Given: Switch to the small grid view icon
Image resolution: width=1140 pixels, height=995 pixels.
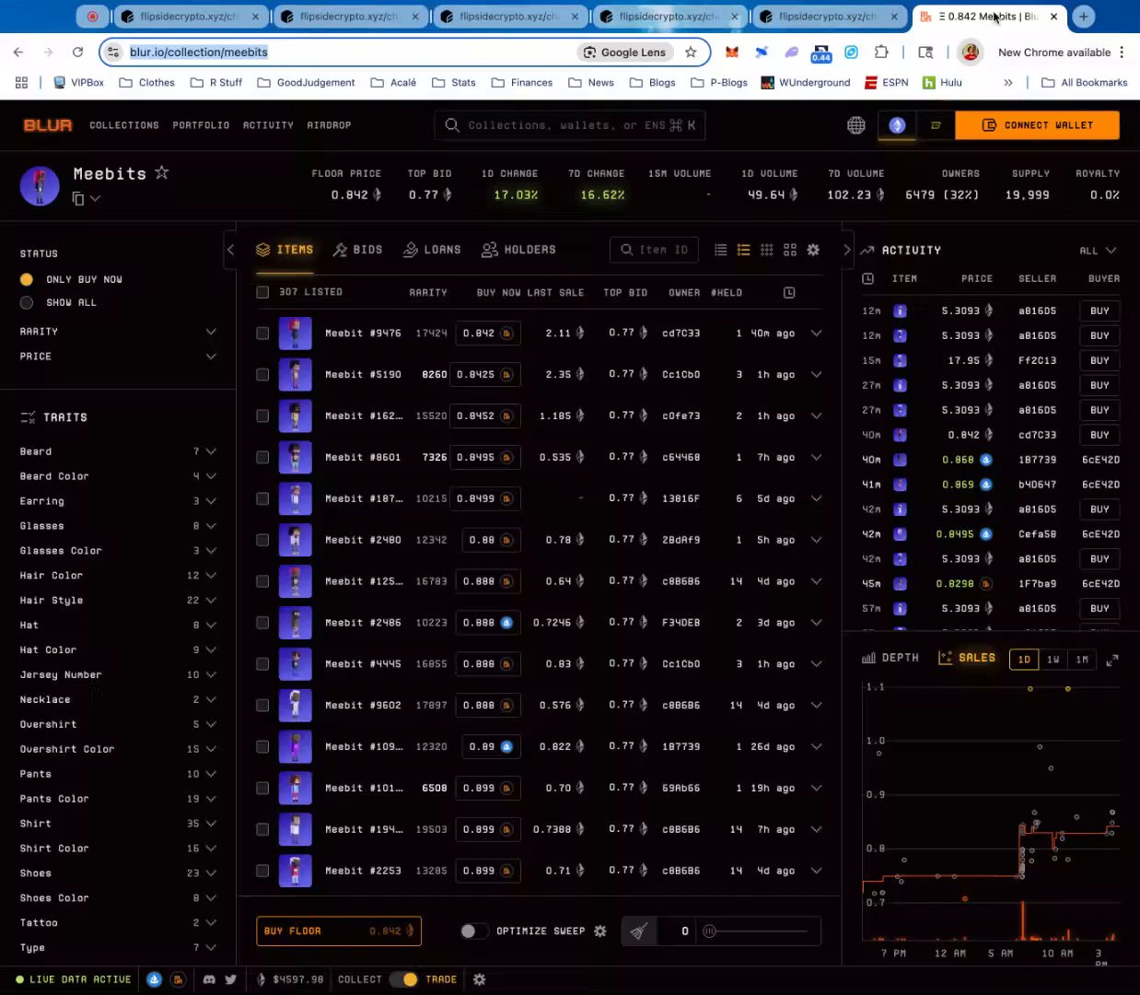Looking at the screenshot, I should click(767, 250).
